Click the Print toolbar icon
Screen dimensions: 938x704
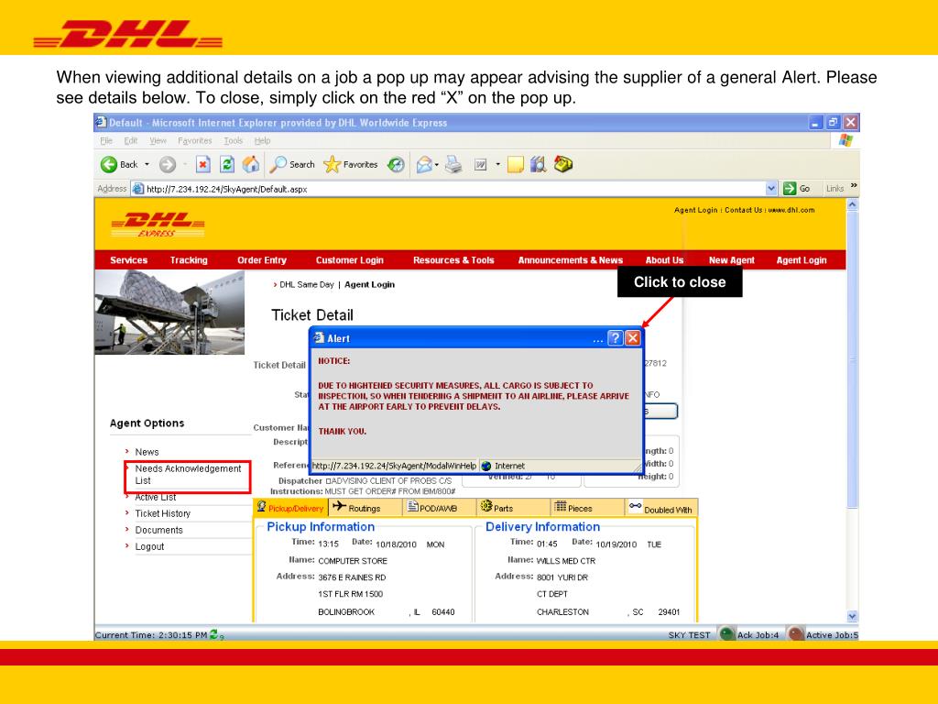click(453, 164)
